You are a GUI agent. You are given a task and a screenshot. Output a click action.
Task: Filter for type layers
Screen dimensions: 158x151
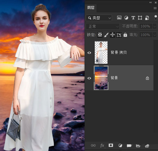(x=133, y=18)
